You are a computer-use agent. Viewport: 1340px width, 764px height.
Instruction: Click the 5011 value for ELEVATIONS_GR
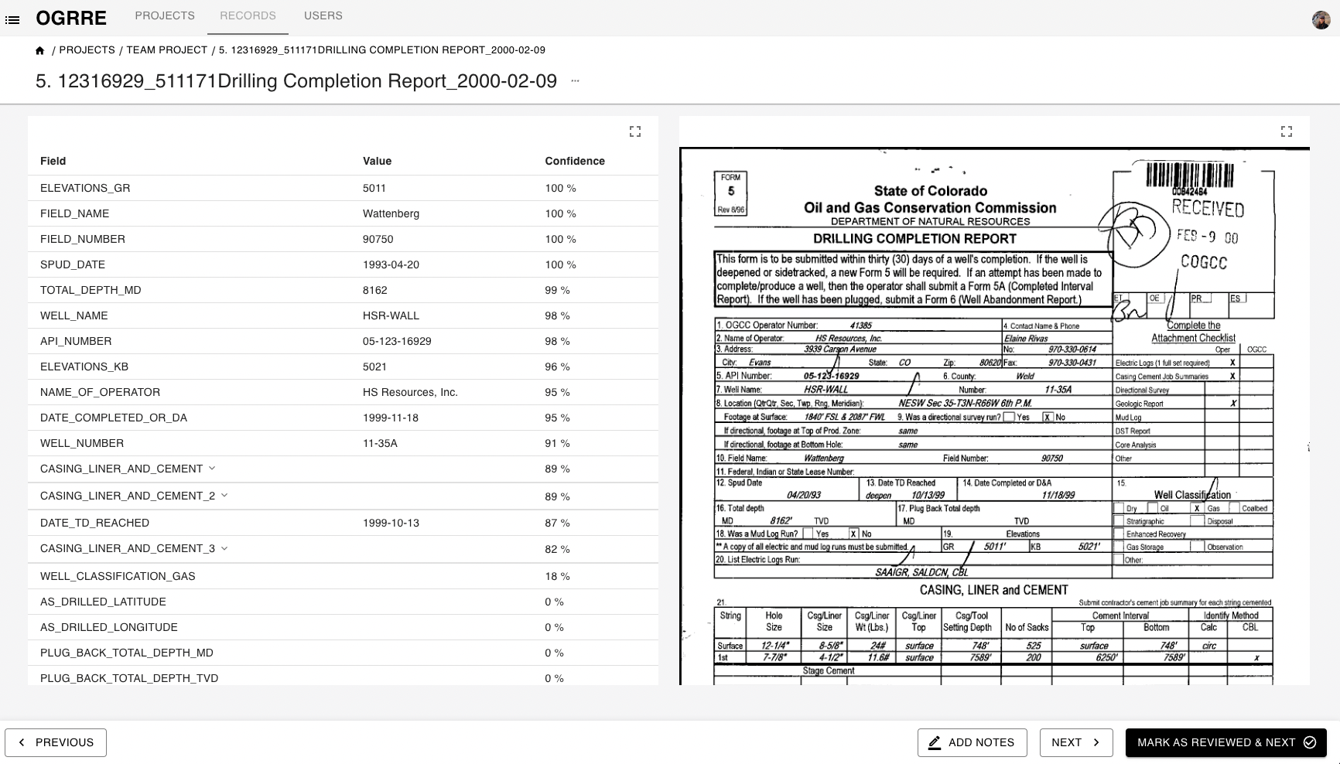pos(374,188)
